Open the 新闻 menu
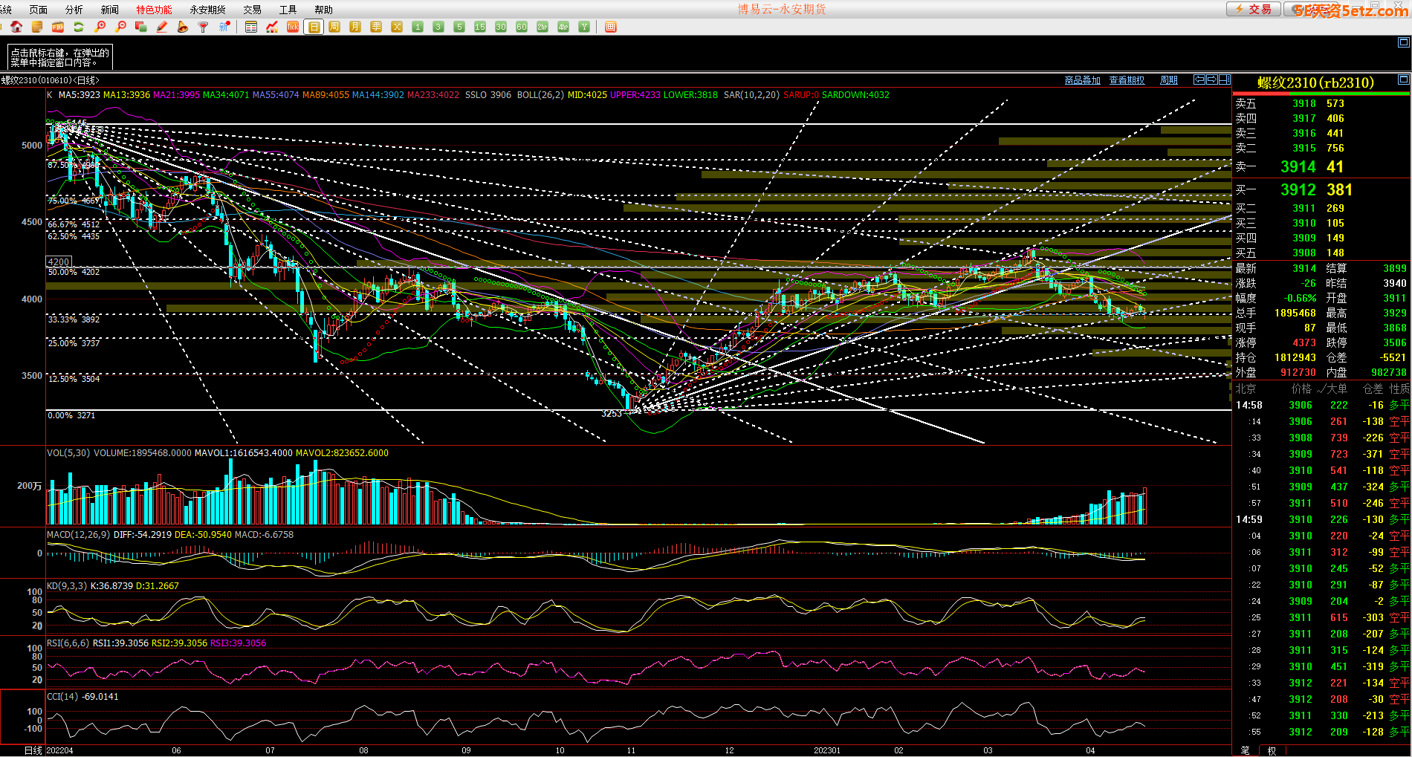Screen dimensions: 1412x757 [x=110, y=10]
